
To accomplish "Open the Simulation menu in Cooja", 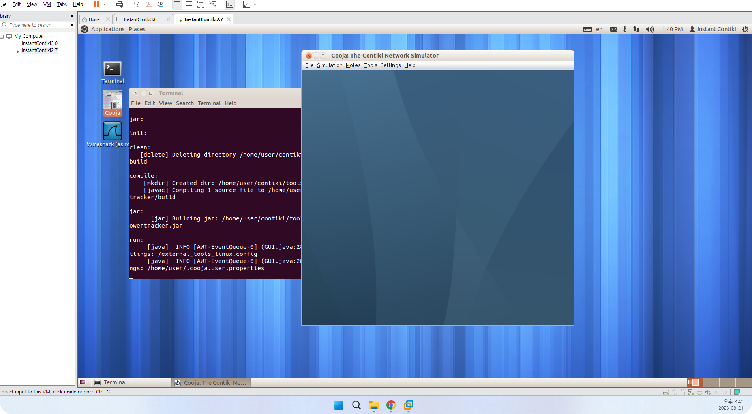I will point(330,65).
